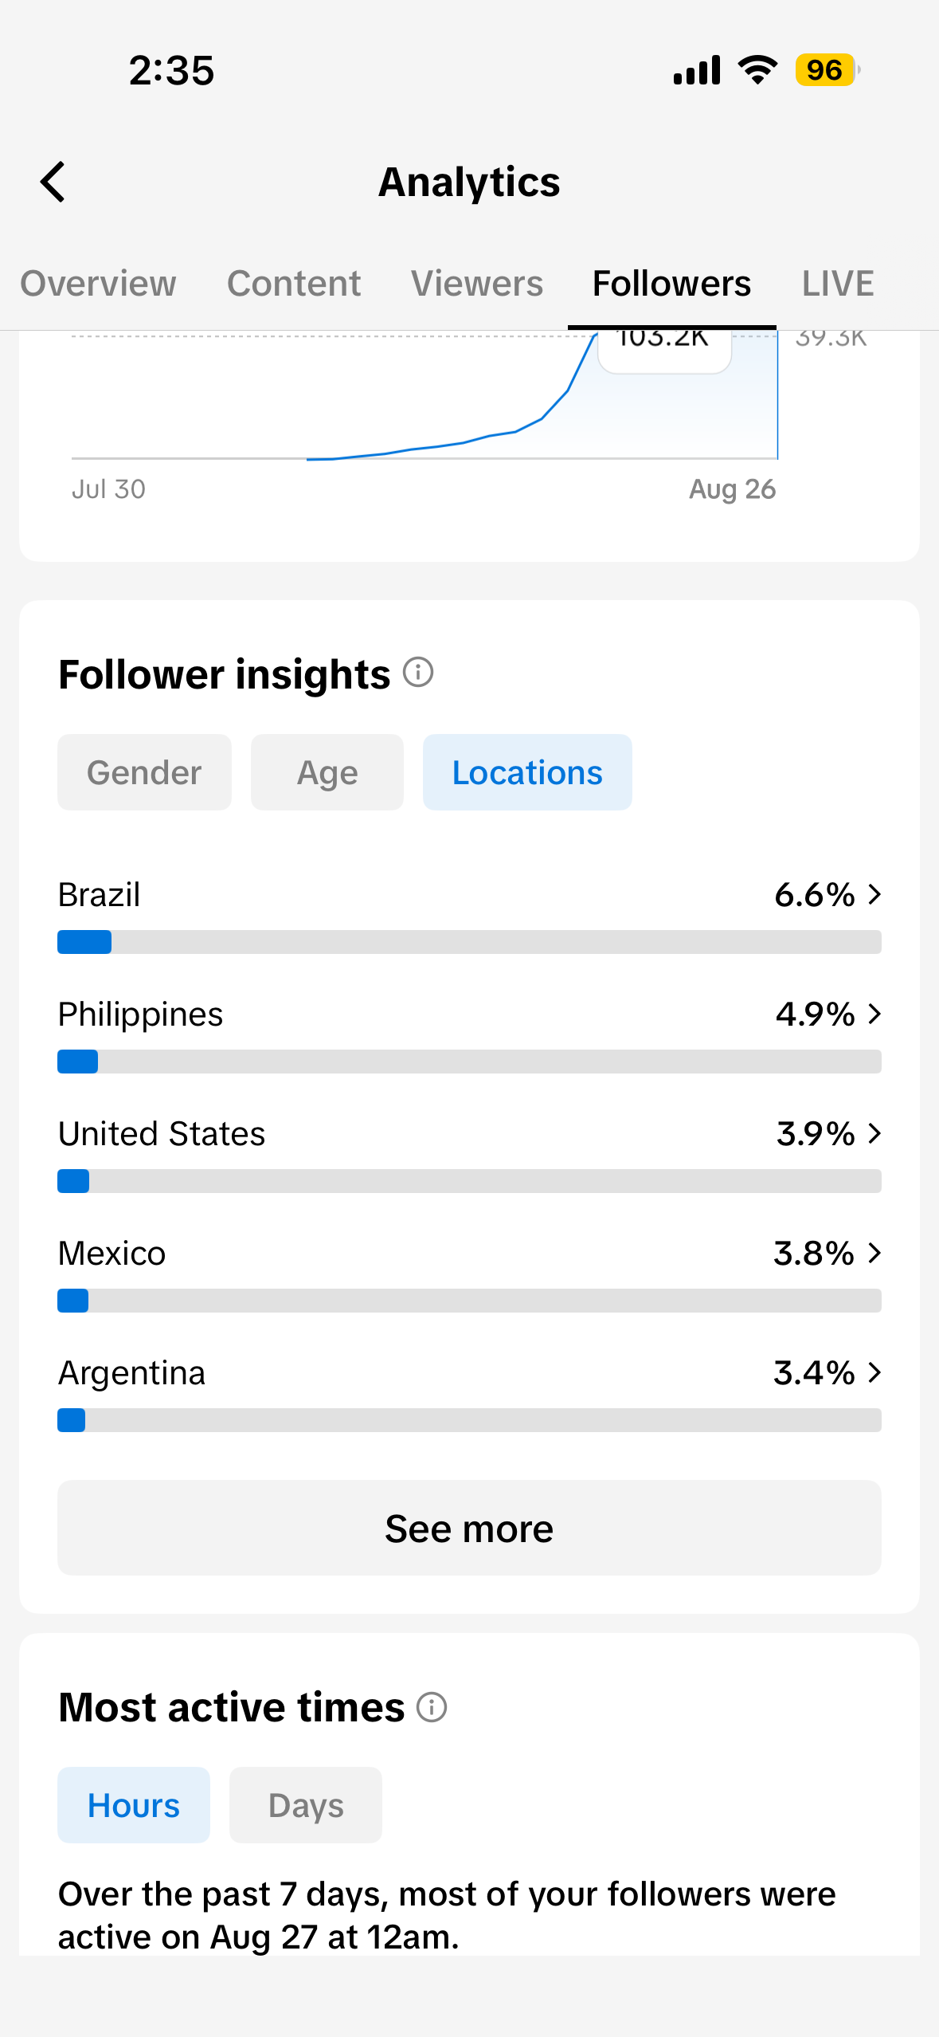Open Most active times info icon
The height and width of the screenshot is (2037, 939).
(x=432, y=1707)
